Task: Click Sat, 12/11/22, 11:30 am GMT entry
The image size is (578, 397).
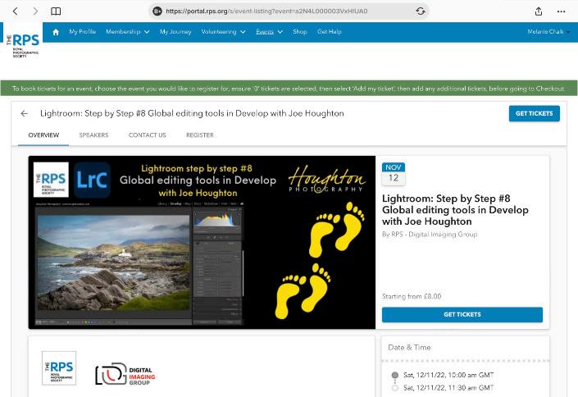Action: click(448, 388)
